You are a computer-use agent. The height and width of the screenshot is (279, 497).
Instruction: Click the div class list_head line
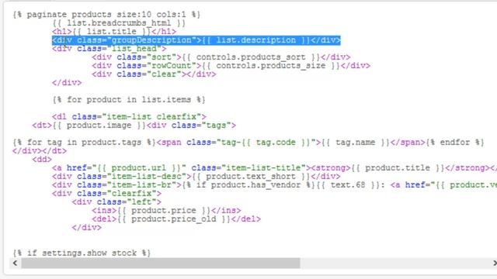109,49
